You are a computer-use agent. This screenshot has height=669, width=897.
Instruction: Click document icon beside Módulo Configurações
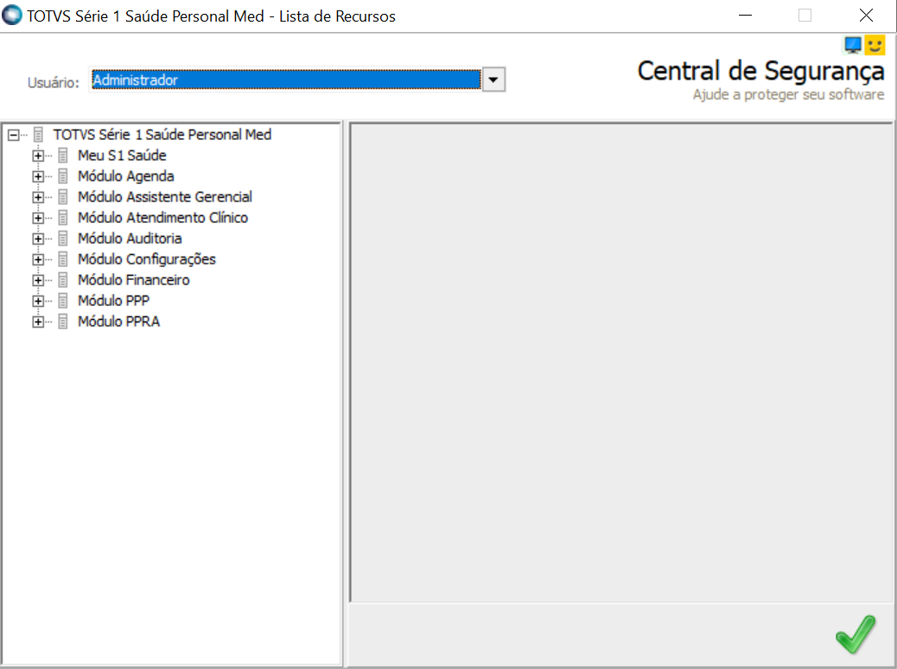point(63,259)
